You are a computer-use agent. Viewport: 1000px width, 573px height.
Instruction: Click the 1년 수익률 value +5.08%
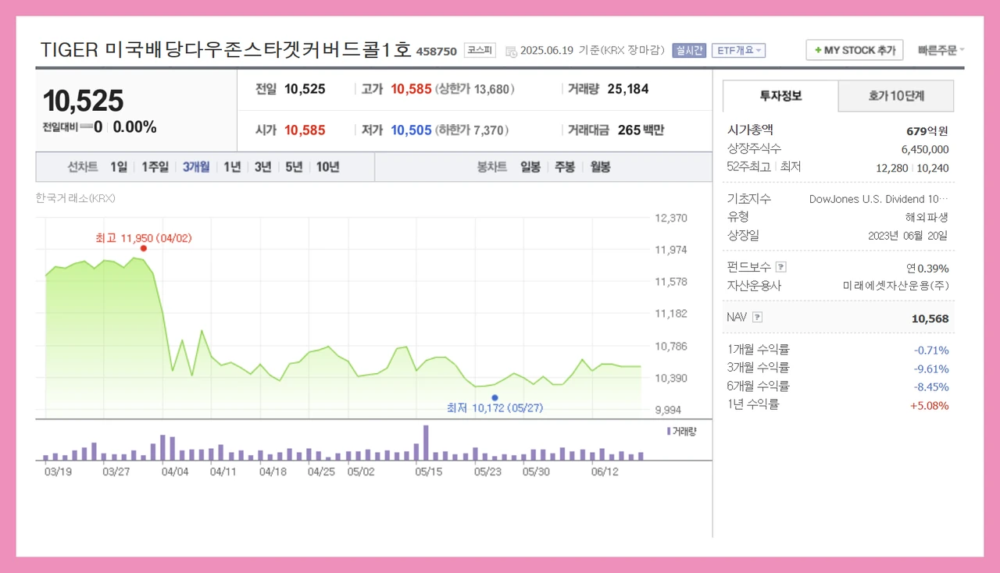pyautogui.click(x=930, y=406)
